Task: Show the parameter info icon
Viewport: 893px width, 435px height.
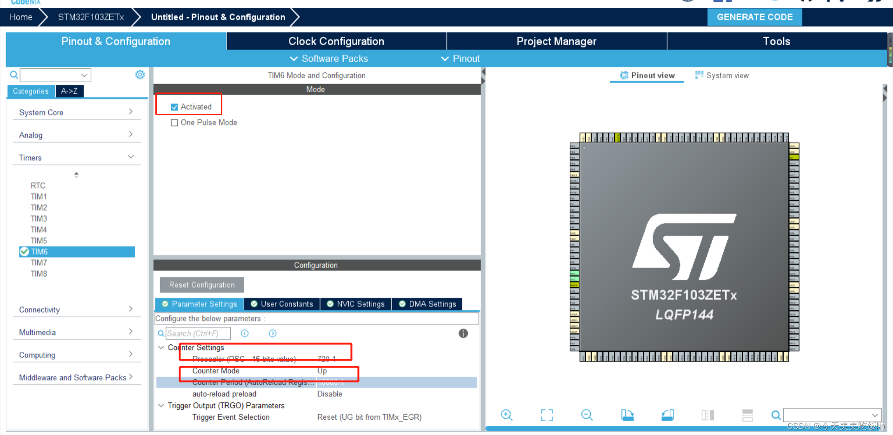Action: (463, 333)
